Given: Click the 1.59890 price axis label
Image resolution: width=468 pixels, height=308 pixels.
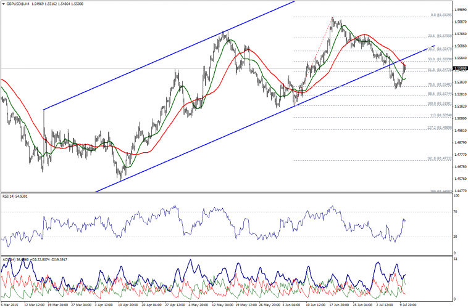Looking at the screenshot, I should click(x=461, y=10).
